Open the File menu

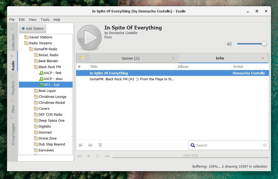pos(12,19)
